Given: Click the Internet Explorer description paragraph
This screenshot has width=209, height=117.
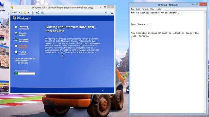Looking at the screenshot, I should [72, 45].
